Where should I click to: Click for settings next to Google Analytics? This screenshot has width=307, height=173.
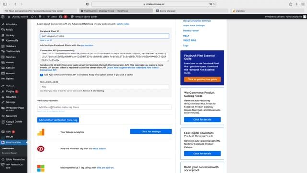tap(151, 131)
